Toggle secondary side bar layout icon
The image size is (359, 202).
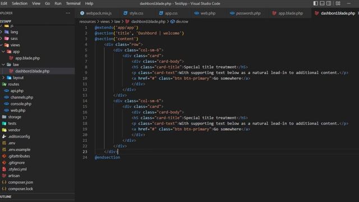tap(329, 3)
